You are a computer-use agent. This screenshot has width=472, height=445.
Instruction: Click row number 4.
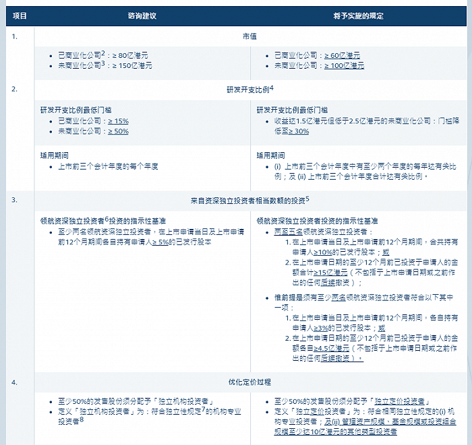[x=14, y=382]
